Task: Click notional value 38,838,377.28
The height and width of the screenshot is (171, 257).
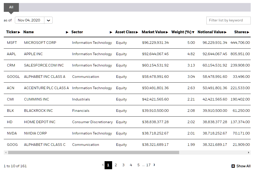Action: coord(215,122)
